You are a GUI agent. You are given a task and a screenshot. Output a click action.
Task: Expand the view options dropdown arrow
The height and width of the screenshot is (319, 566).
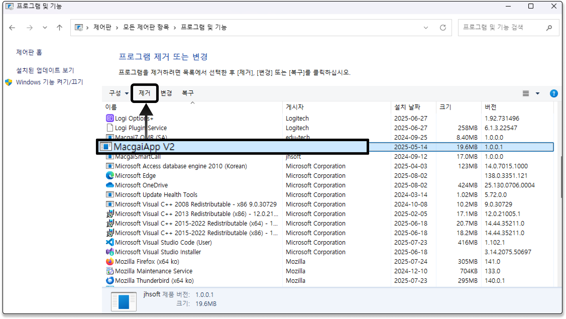coord(538,93)
